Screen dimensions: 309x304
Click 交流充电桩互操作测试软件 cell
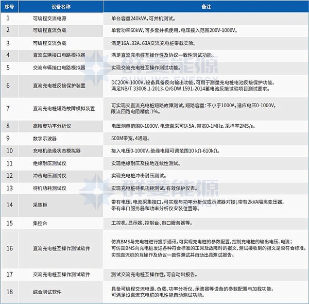click(x=61, y=275)
